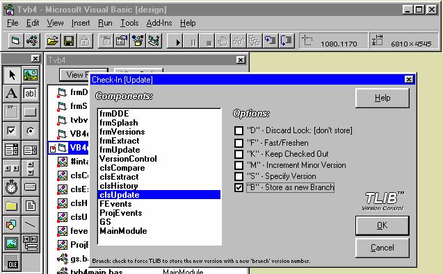
Task: Open the Menu Editor toolbar icon
Action: pos(106,41)
